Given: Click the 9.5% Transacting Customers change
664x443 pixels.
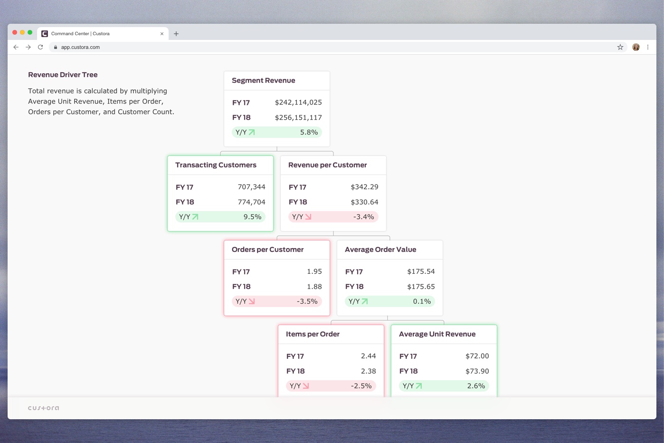Looking at the screenshot, I should tap(253, 217).
